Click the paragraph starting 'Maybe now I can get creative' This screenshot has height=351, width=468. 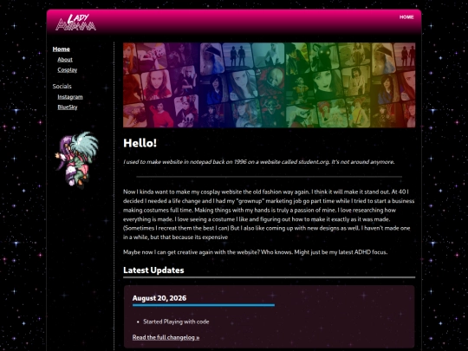coord(255,252)
